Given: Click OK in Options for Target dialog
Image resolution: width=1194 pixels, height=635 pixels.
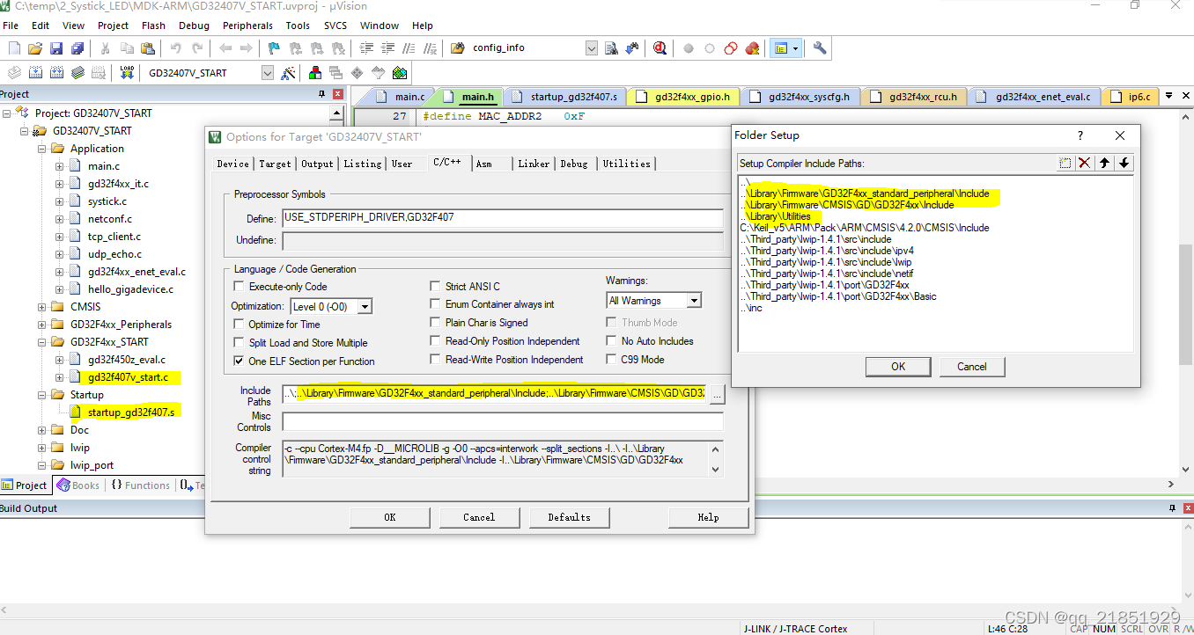Looking at the screenshot, I should pyautogui.click(x=390, y=517).
